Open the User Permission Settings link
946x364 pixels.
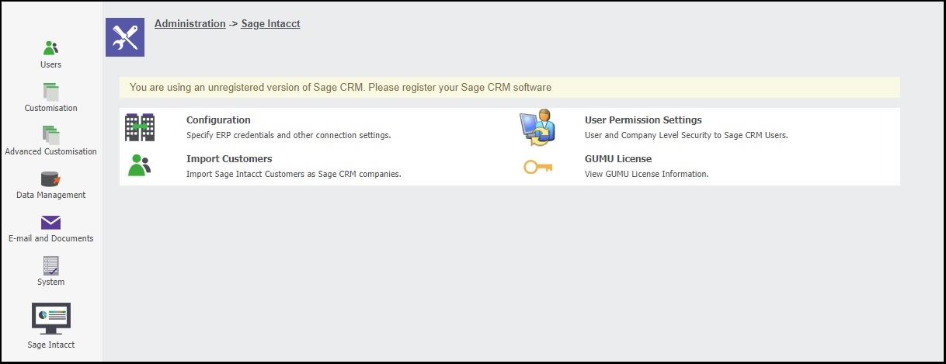point(643,120)
